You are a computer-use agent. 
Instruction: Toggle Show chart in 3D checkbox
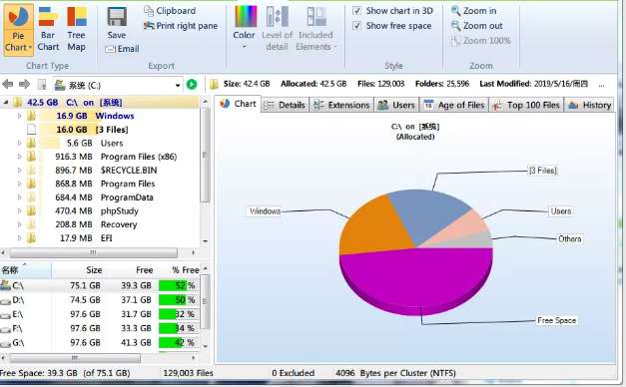coord(356,11)
